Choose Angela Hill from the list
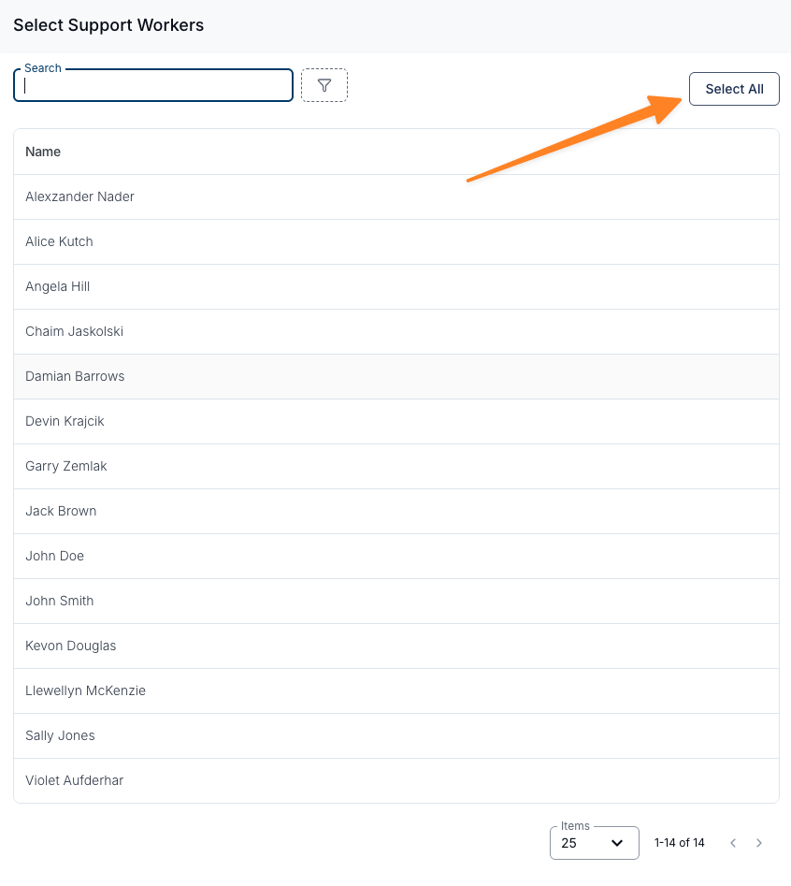Viewport: 791px width, 886px height. point(396,286)
